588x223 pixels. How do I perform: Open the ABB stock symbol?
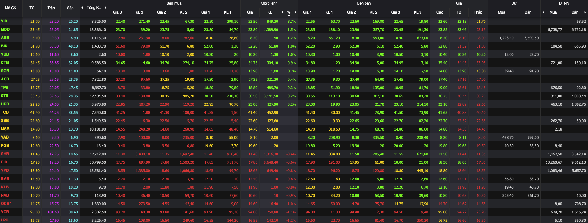(x=5, y=38)
